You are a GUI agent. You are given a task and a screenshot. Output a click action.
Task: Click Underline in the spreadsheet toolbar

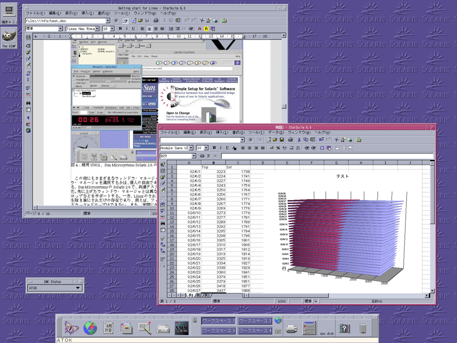coord(227,148)
